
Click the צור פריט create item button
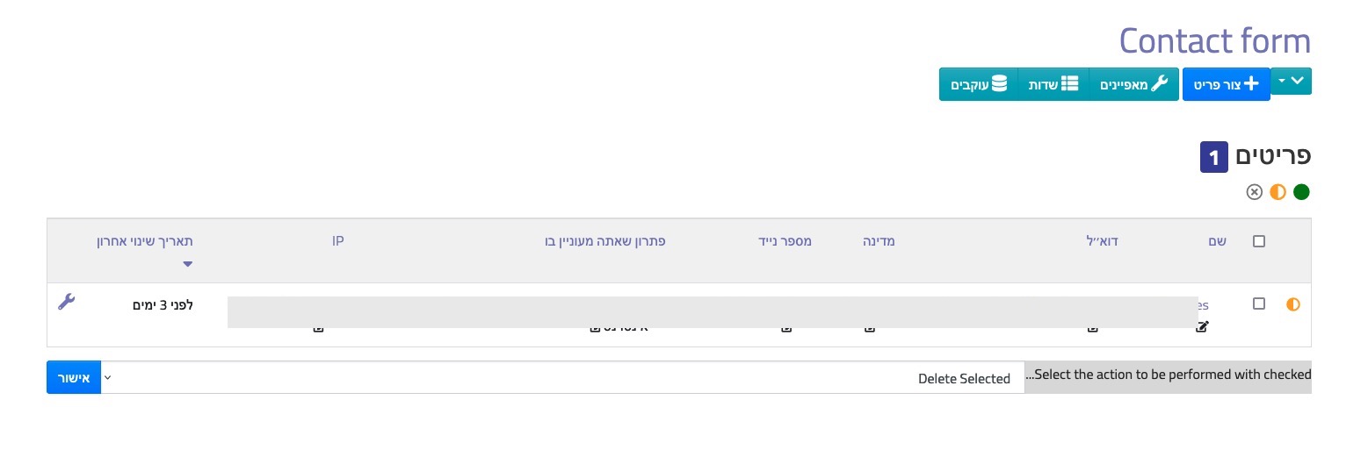1227,84
